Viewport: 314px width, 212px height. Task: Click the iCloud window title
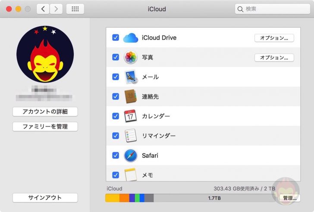(x=157, y=9)
